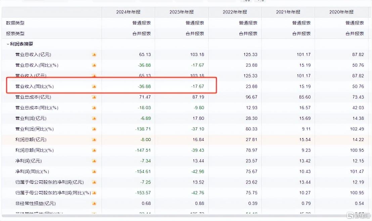Click the 营业总收入(亿元) row label
Image resolution: width=372 pixels, height=221 pixels.
[33, 55]
